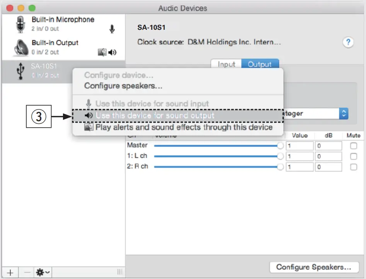Click the Value column header

click(300, 135)
